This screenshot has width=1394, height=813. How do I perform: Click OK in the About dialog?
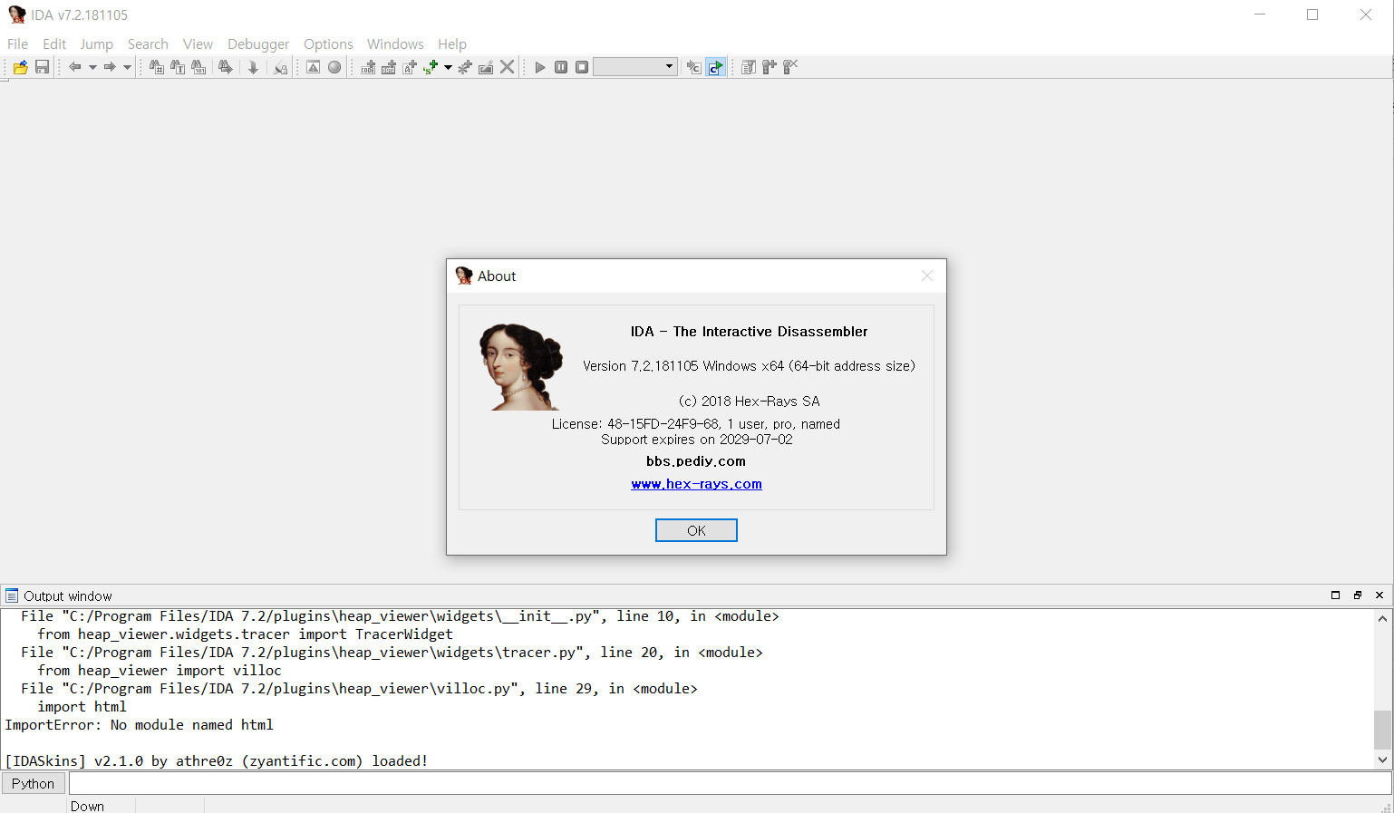click(x=696, y=530)
